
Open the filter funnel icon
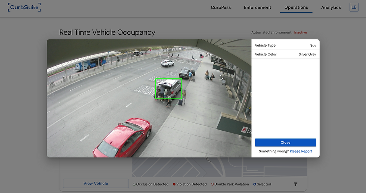point(295,184)
